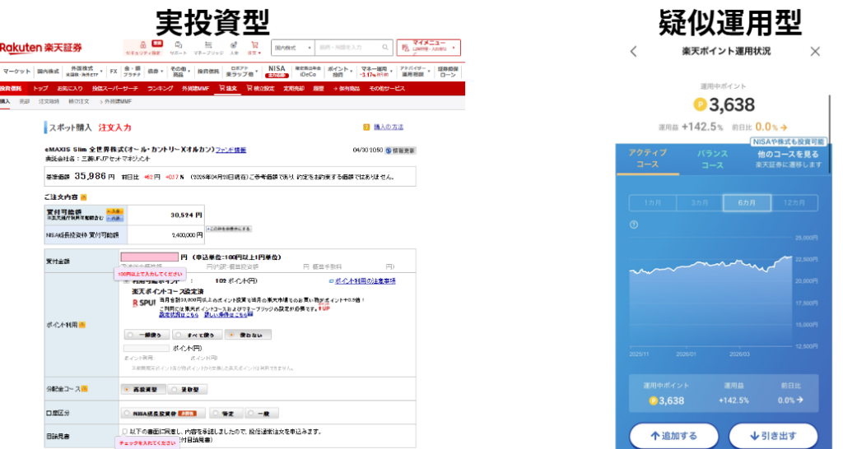Open the iDeCo nav menu item

[x=308, y=72]
